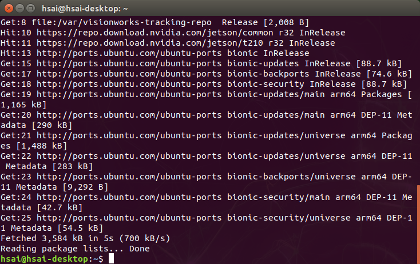
Task: Click the 'adata [290 kB]' text
Action: [x=37, y=126]
